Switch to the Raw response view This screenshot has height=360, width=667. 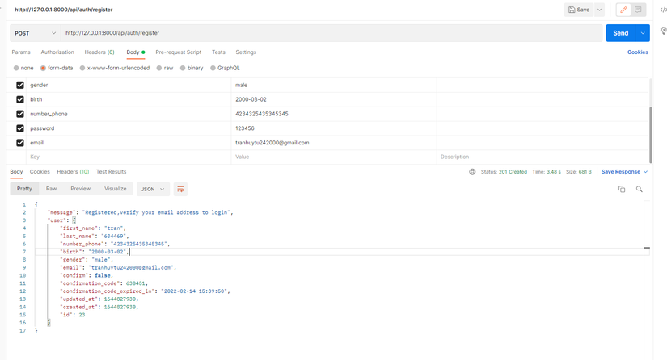click(51, 189)
